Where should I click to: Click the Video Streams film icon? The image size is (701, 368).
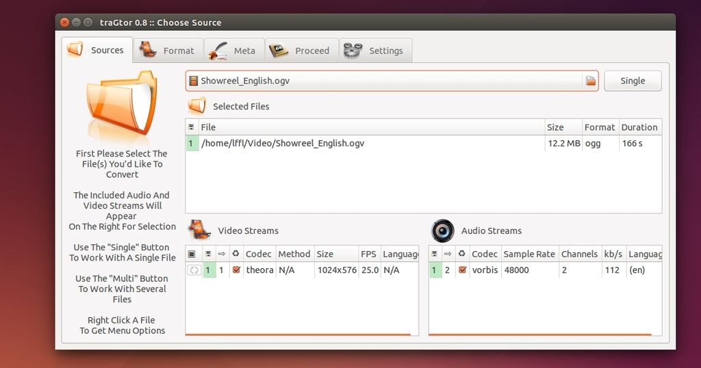[x=199, y=231]
